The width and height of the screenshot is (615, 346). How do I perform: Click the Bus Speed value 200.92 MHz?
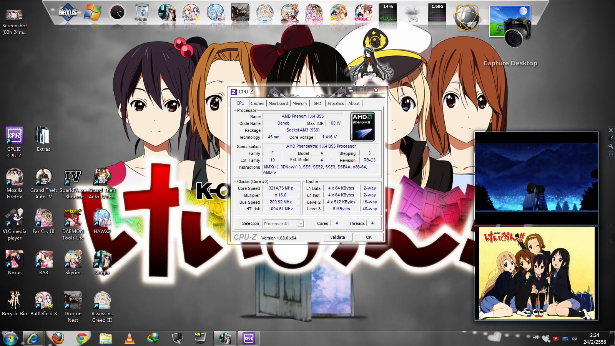[x=281, y=202]
